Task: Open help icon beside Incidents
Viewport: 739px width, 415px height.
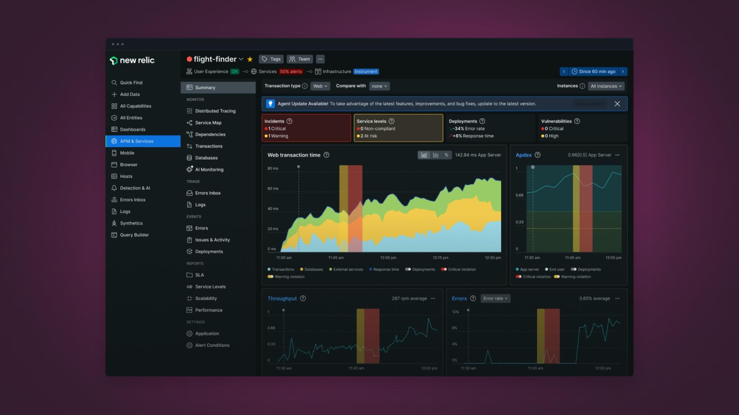Action: (289, 121)
